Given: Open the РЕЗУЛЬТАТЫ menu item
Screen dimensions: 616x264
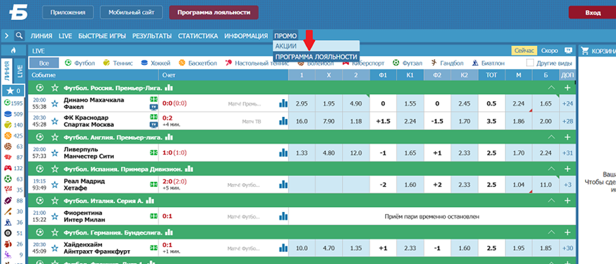Looking at the screenshot, I should click(x=152, y=35).
